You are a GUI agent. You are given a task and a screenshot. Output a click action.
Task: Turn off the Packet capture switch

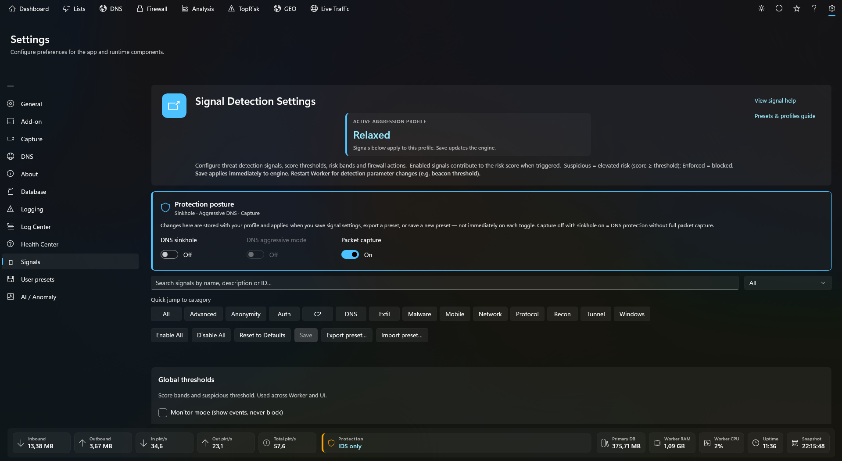(350, 255)
